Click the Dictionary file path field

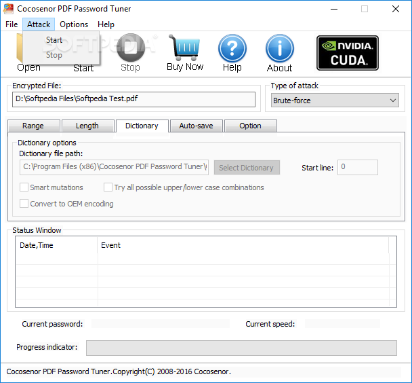[x=114, y=167]
